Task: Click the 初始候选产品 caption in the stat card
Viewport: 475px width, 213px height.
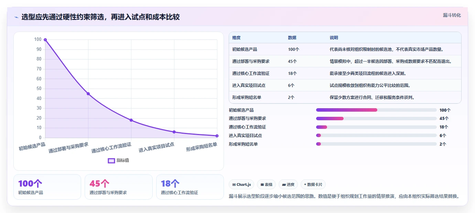Action: [x=31, y=193]
